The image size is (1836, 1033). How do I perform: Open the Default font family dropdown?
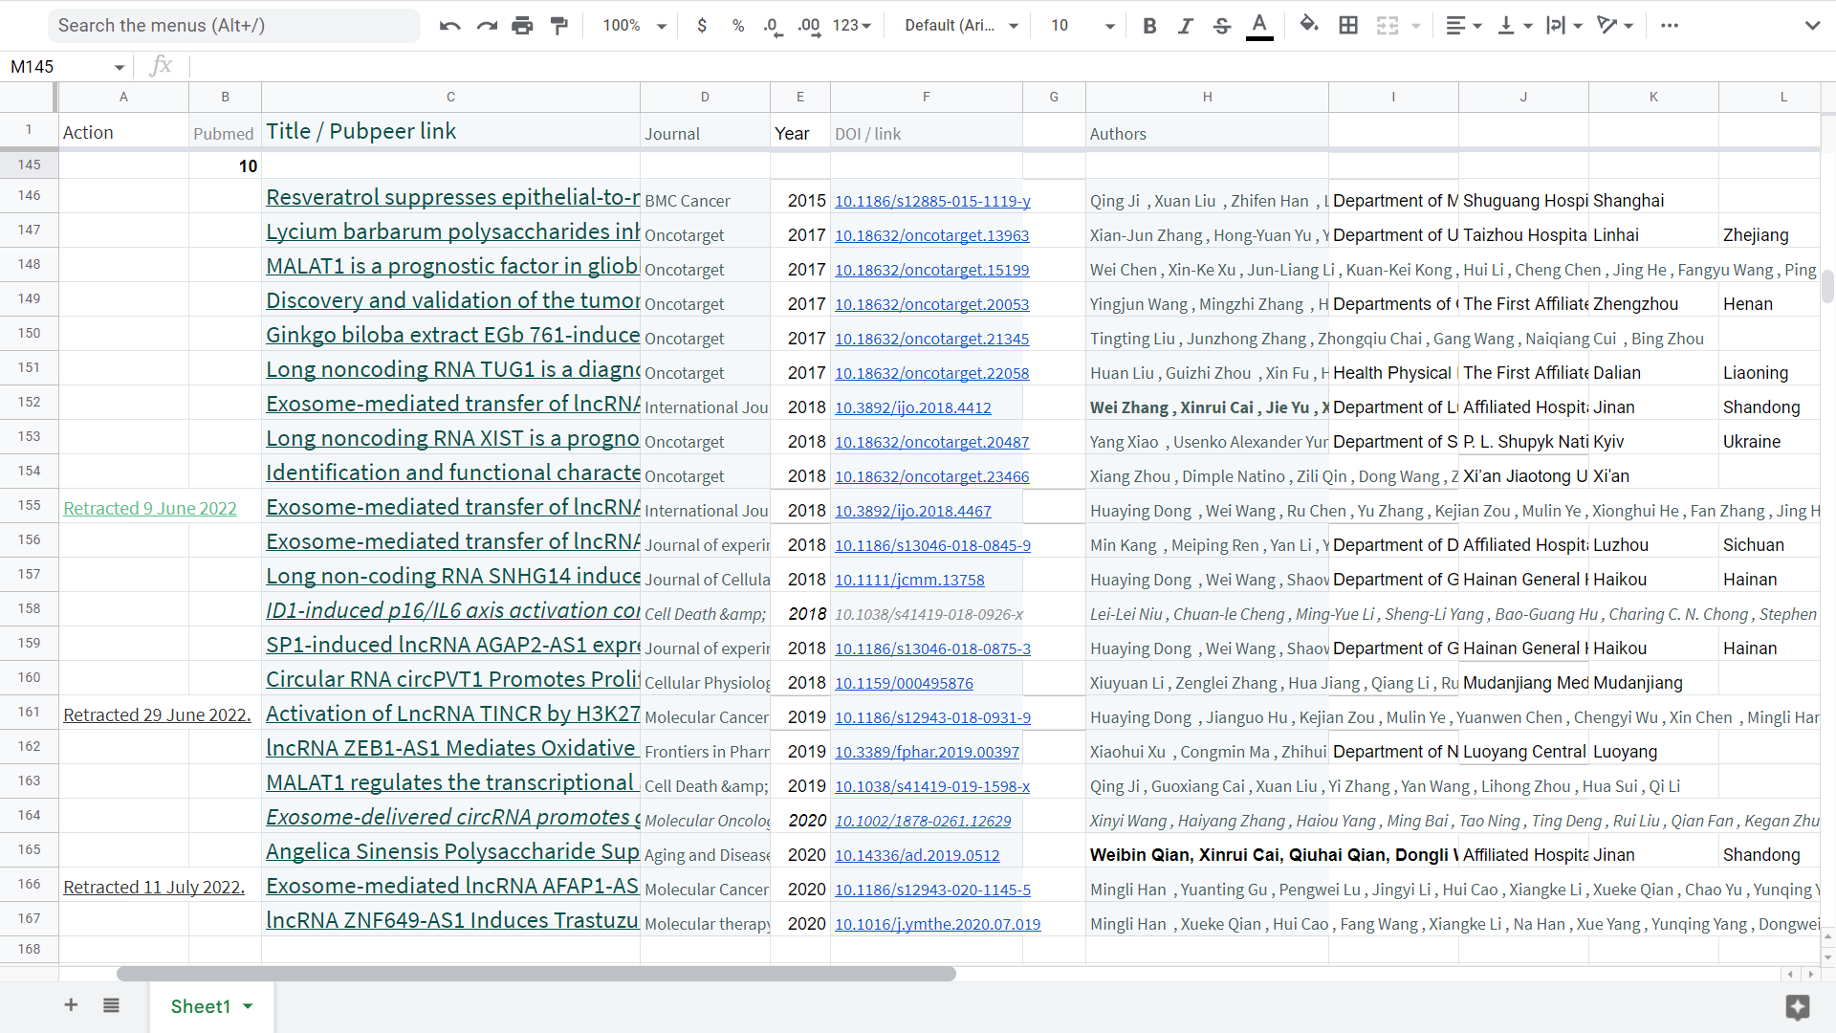961,26
